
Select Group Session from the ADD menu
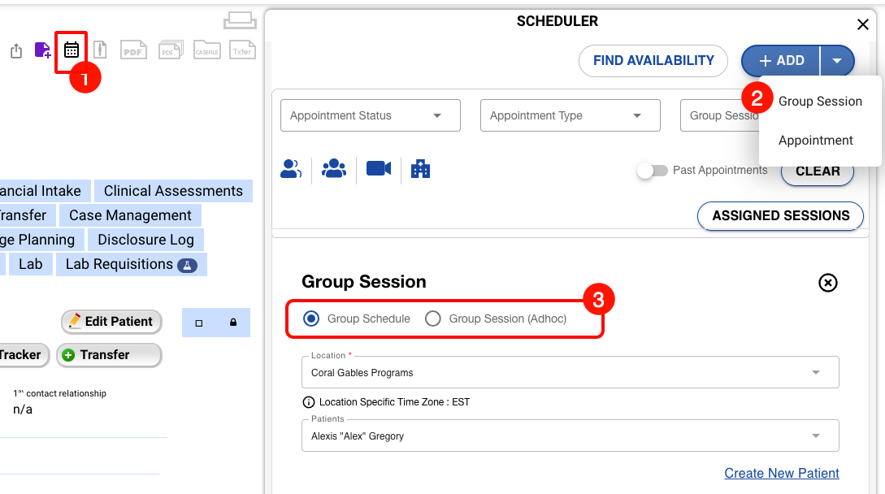point(820,101)
